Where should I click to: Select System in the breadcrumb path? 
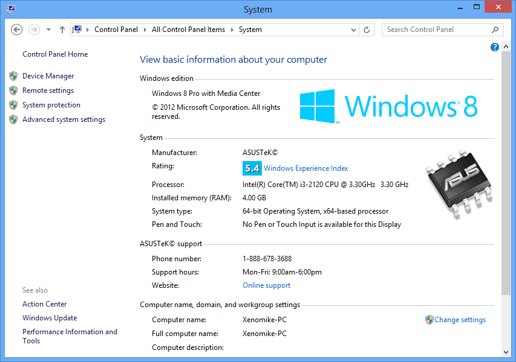tap(250, 30)
